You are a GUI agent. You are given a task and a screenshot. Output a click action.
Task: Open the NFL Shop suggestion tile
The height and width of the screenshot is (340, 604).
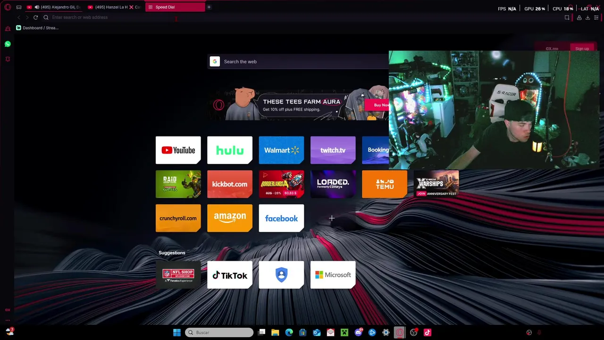tap(178, 275)
